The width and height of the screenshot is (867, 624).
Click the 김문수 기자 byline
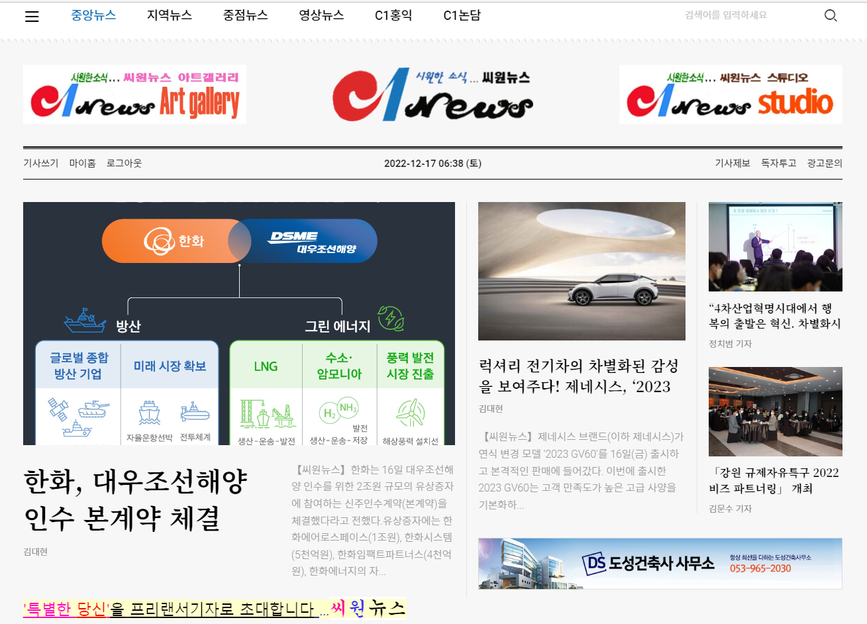tap(731, 509)
